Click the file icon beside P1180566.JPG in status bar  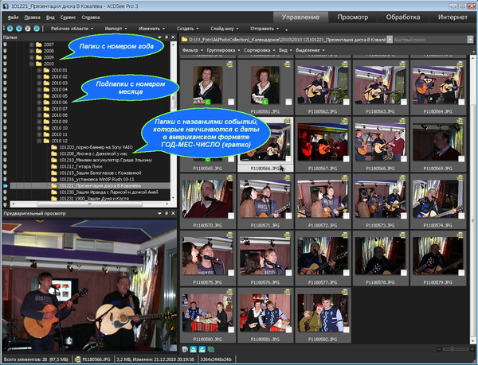tap(78, 359)
